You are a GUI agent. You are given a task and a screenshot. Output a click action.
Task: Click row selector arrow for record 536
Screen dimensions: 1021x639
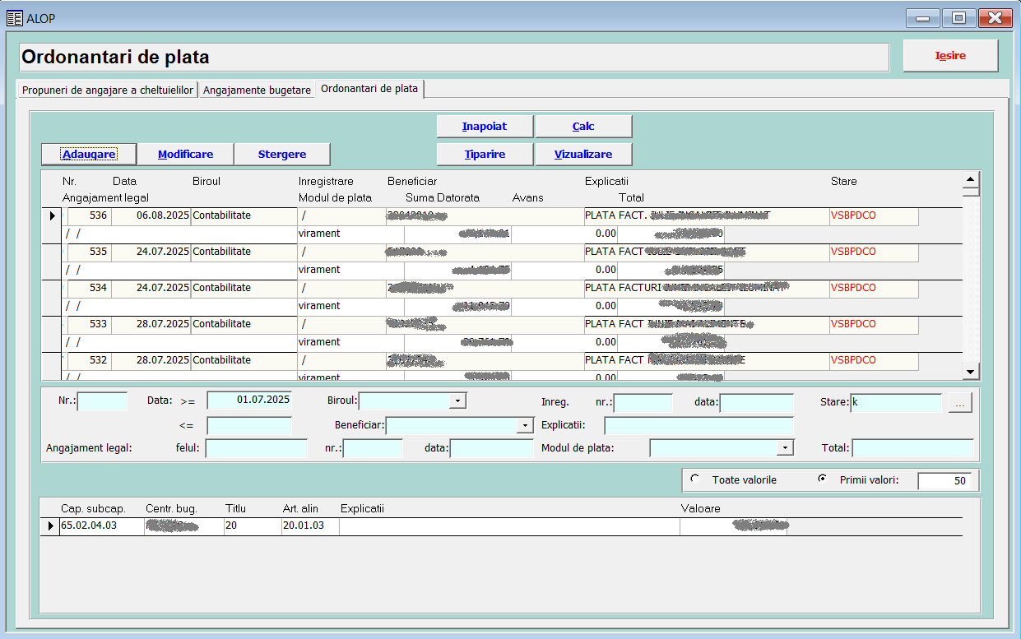(x=53, y=215)
